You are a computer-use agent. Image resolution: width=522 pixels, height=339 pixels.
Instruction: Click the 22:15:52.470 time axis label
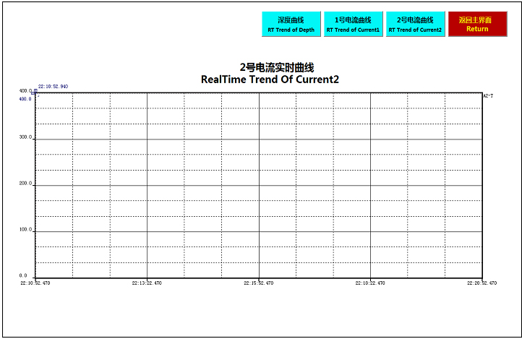[258, 283]
